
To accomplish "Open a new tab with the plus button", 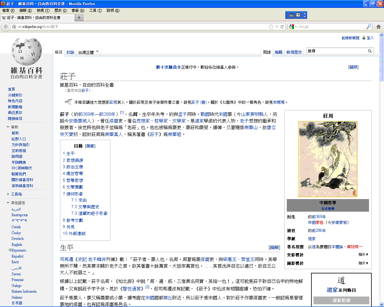I will pyautogui.click(x=79, y=18).
